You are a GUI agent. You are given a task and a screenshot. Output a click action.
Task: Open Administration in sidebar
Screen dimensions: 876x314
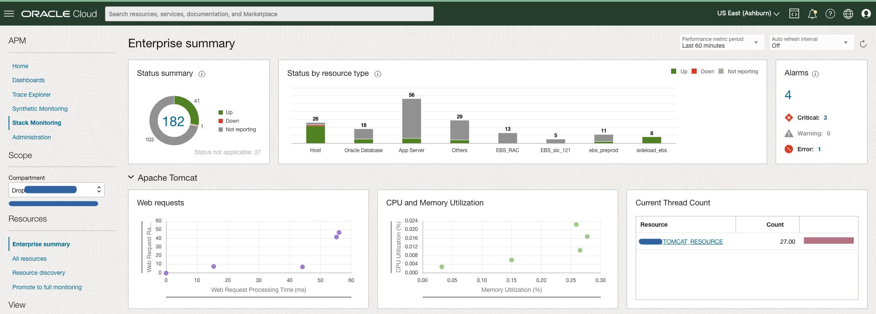32,137
